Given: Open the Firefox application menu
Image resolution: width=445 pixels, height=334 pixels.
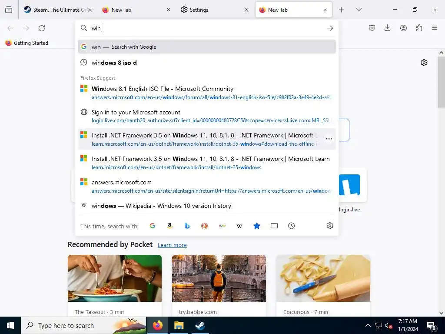Looking at the screenshot, I should pos(435,28).
